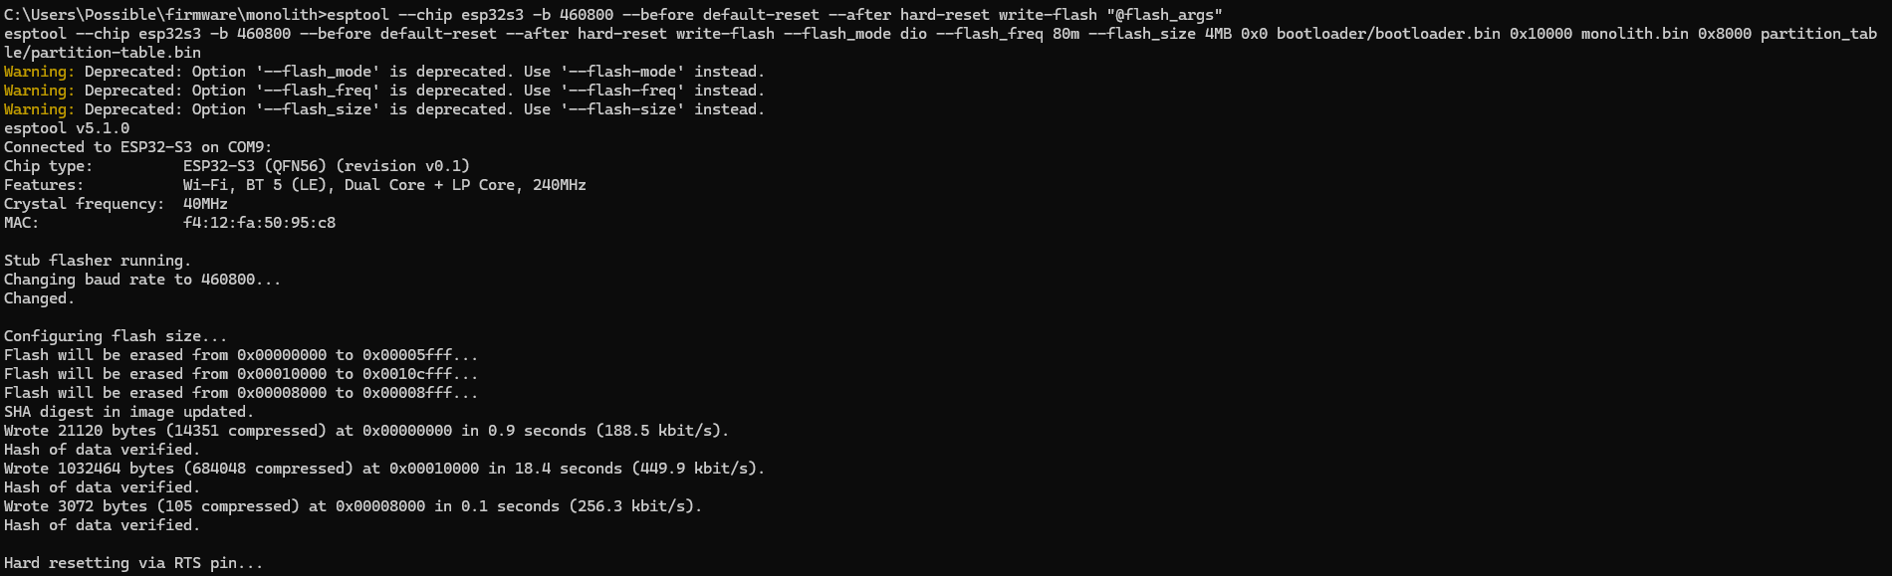The image size is (1892, 576).
Task: Click the "Configuring flash size..." line
Action: pyautogui.click(x=116, y=336)
